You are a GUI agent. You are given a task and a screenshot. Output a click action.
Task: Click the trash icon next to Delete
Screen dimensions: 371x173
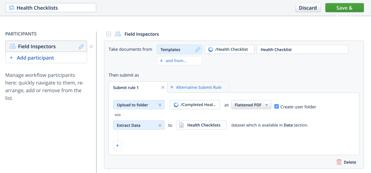pyautogui.click(x=339, y=162)
